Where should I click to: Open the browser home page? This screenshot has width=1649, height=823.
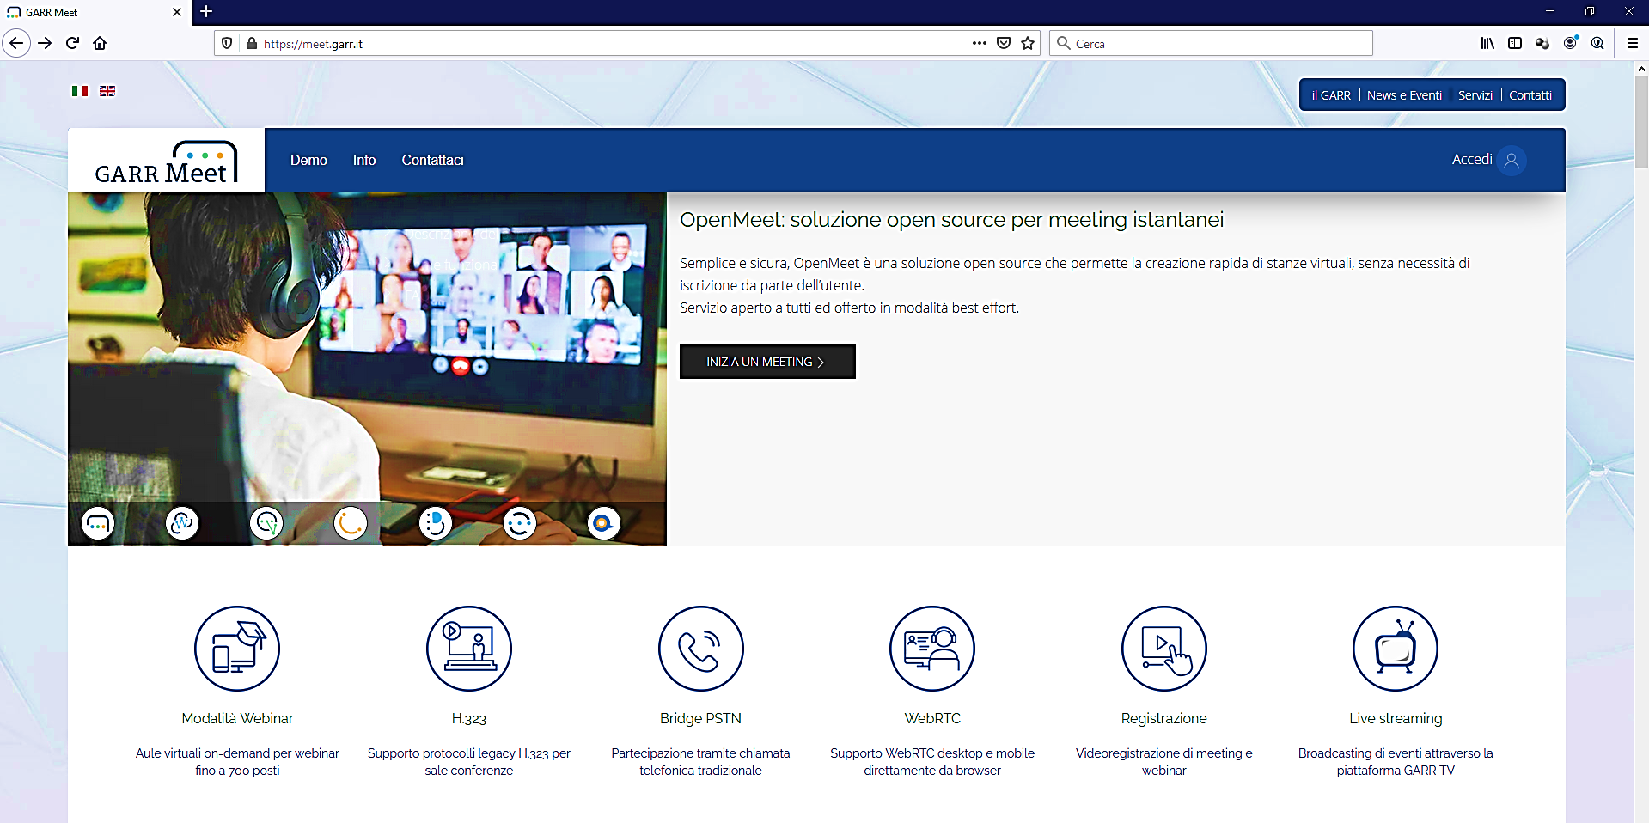pyautogui.click(x=100, y=43)
